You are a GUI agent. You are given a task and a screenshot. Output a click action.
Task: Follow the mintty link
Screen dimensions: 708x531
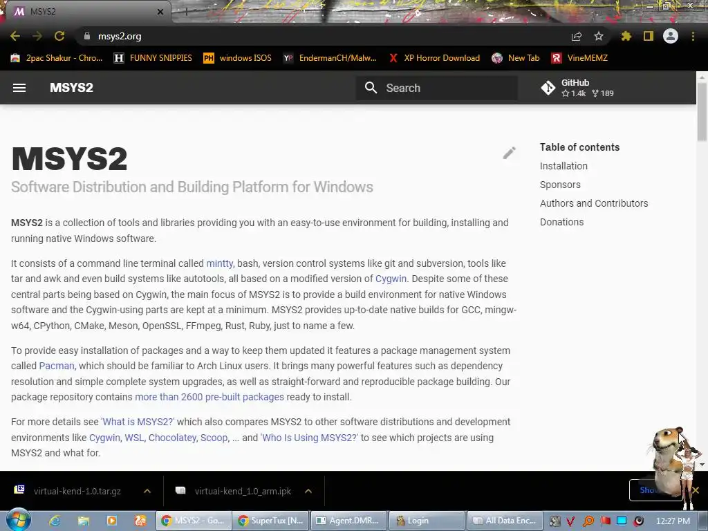(219, 263)
